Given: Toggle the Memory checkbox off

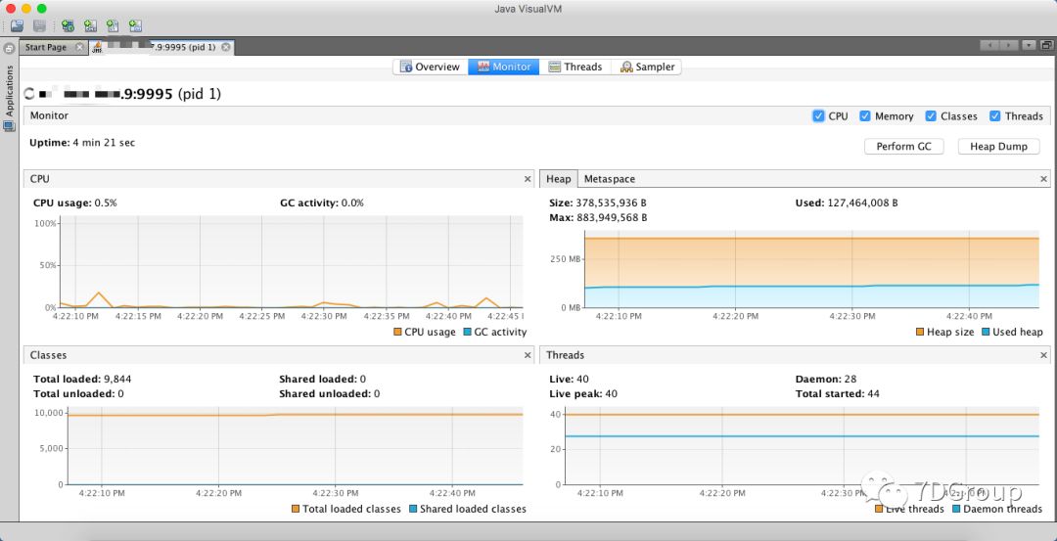Looking at the screenshot, I should pyautogui.click(x=865, y=115).
